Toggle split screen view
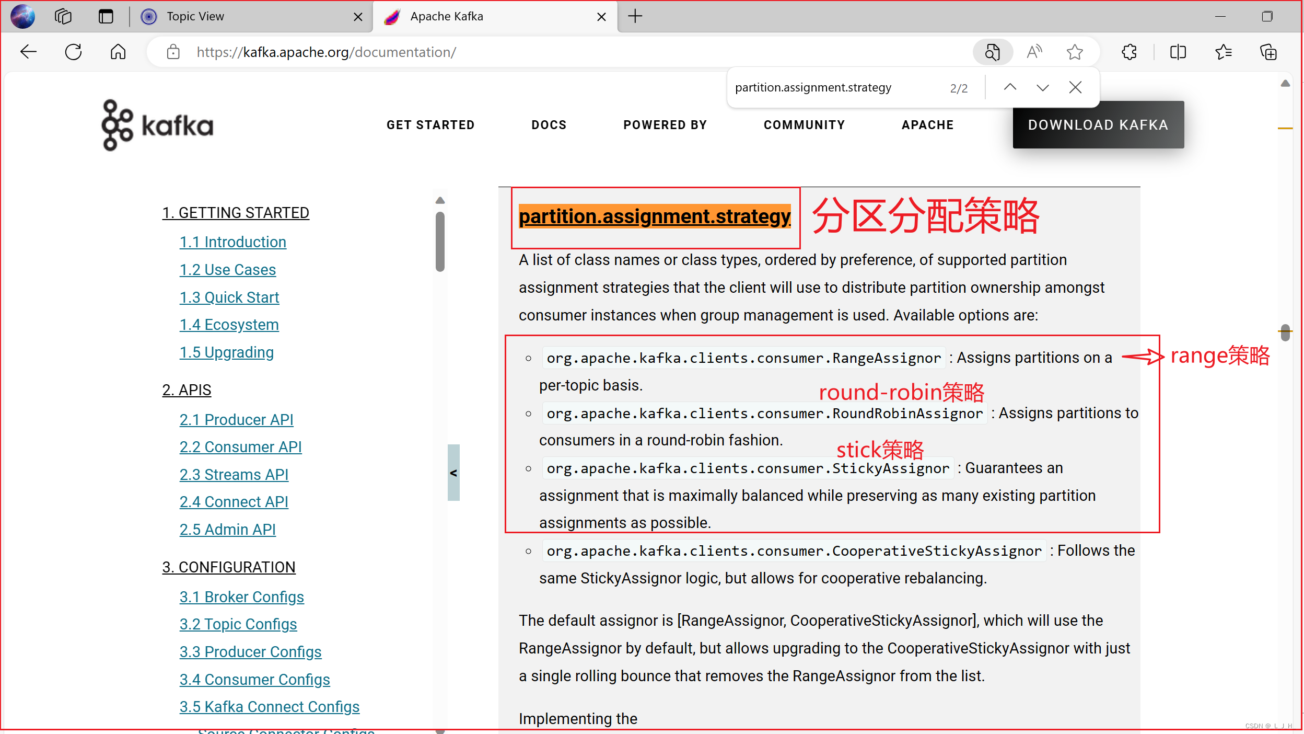This screenshot has width=1304, height=734. 1178,52
